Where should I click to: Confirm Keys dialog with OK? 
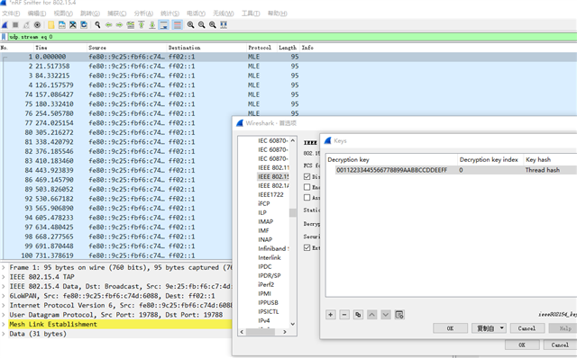(x=450, y=328)
